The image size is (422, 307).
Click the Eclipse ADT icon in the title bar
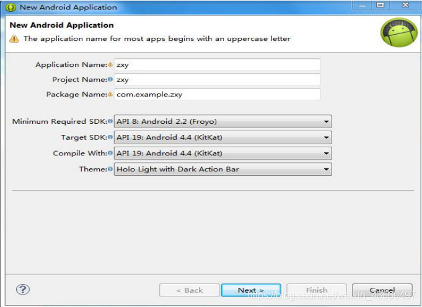coord(11,7)
